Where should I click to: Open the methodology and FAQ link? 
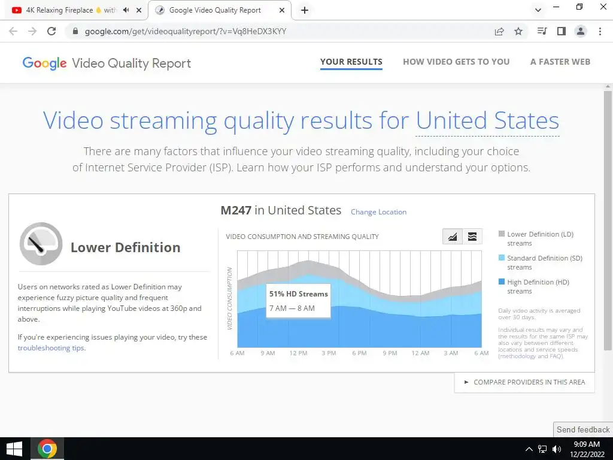pyautogui.click(x=530, y=356)
